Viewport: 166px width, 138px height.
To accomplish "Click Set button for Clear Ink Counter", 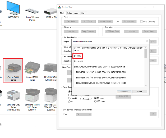I will tap(153, 51).
